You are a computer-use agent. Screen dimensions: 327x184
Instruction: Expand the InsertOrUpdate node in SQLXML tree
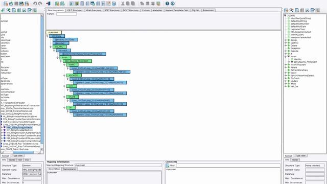286,65
